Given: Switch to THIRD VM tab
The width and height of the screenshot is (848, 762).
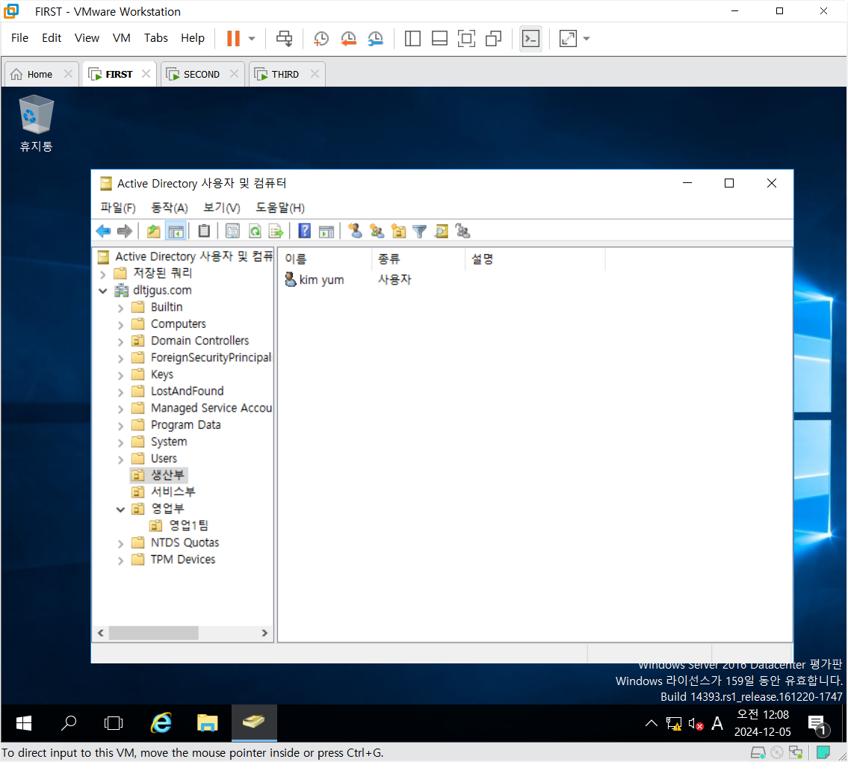Looking at the screenshot, I should (x=285, y=74).
